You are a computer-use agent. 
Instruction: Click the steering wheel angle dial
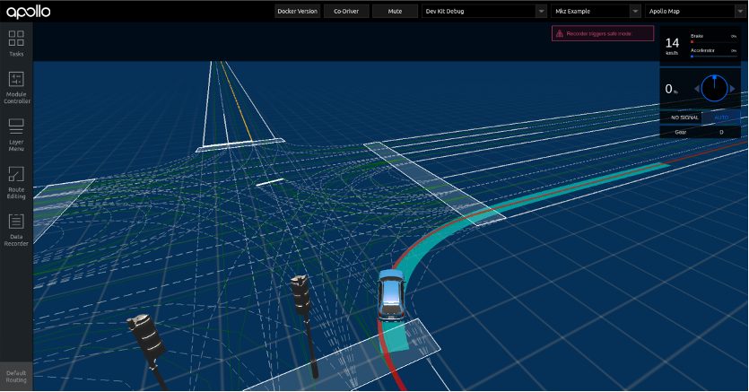coord(714,88)
